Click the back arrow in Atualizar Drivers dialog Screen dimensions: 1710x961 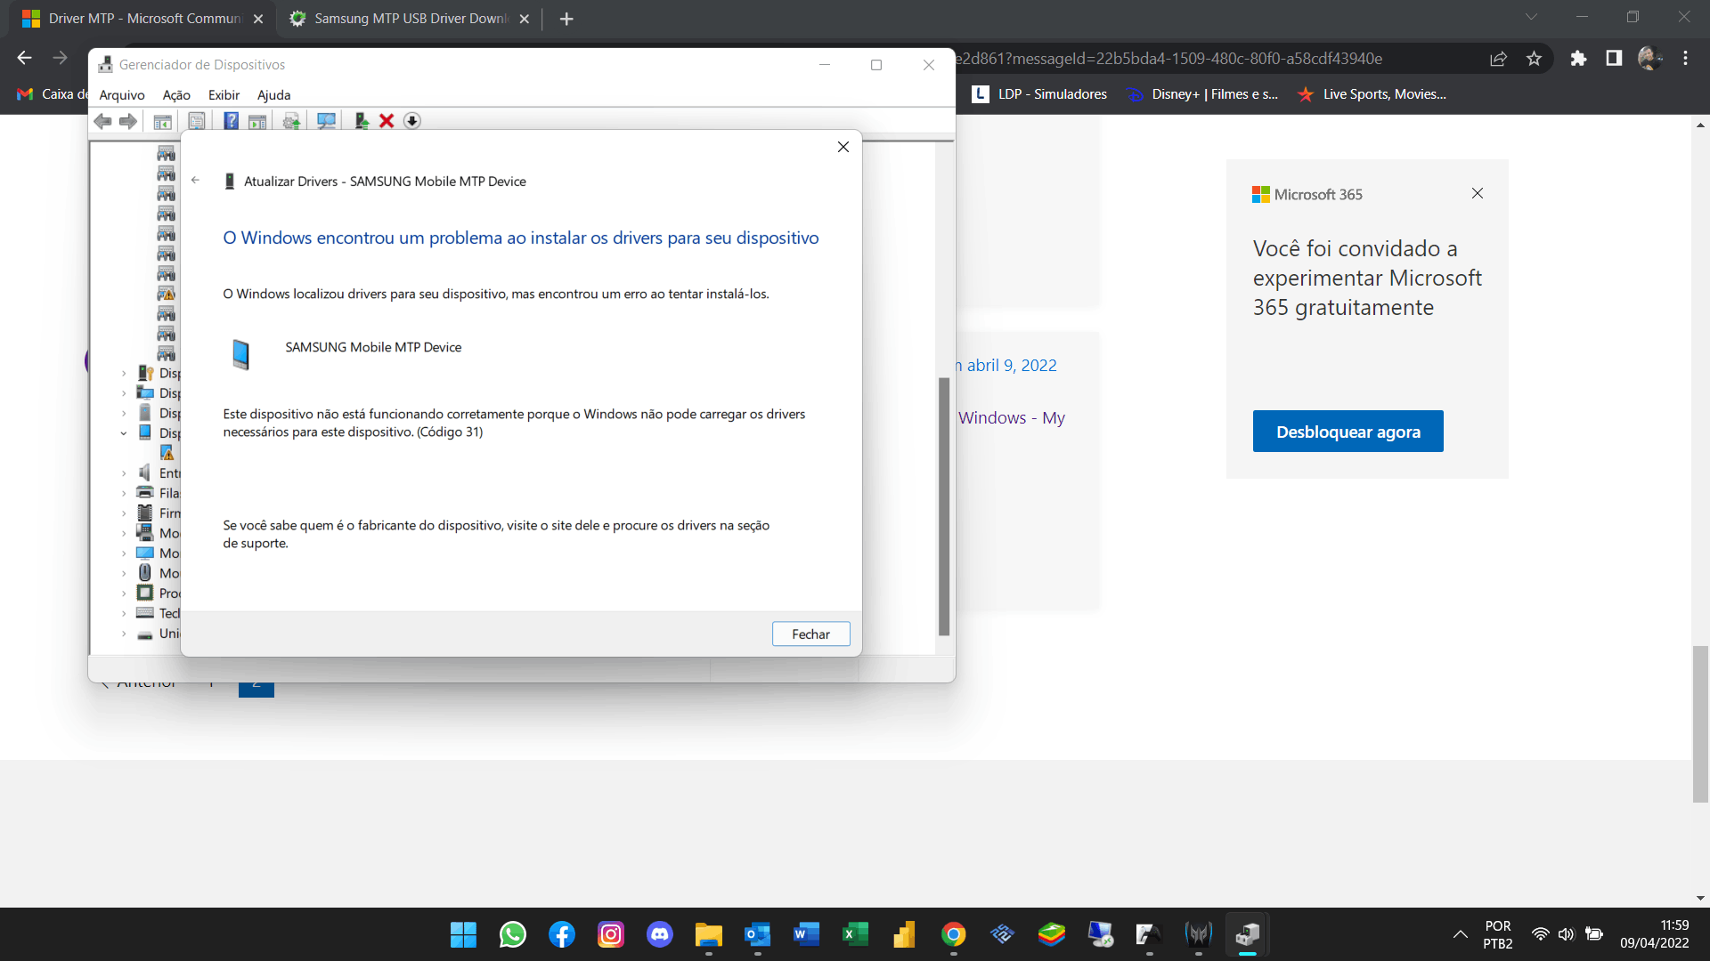pos(195,181)
